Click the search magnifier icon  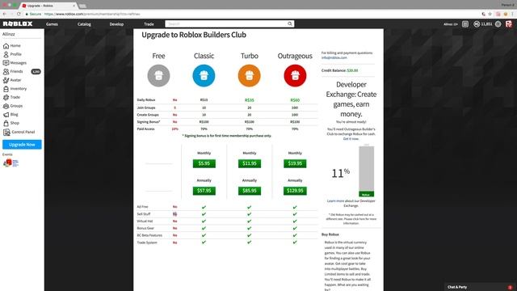pos(290,23)
